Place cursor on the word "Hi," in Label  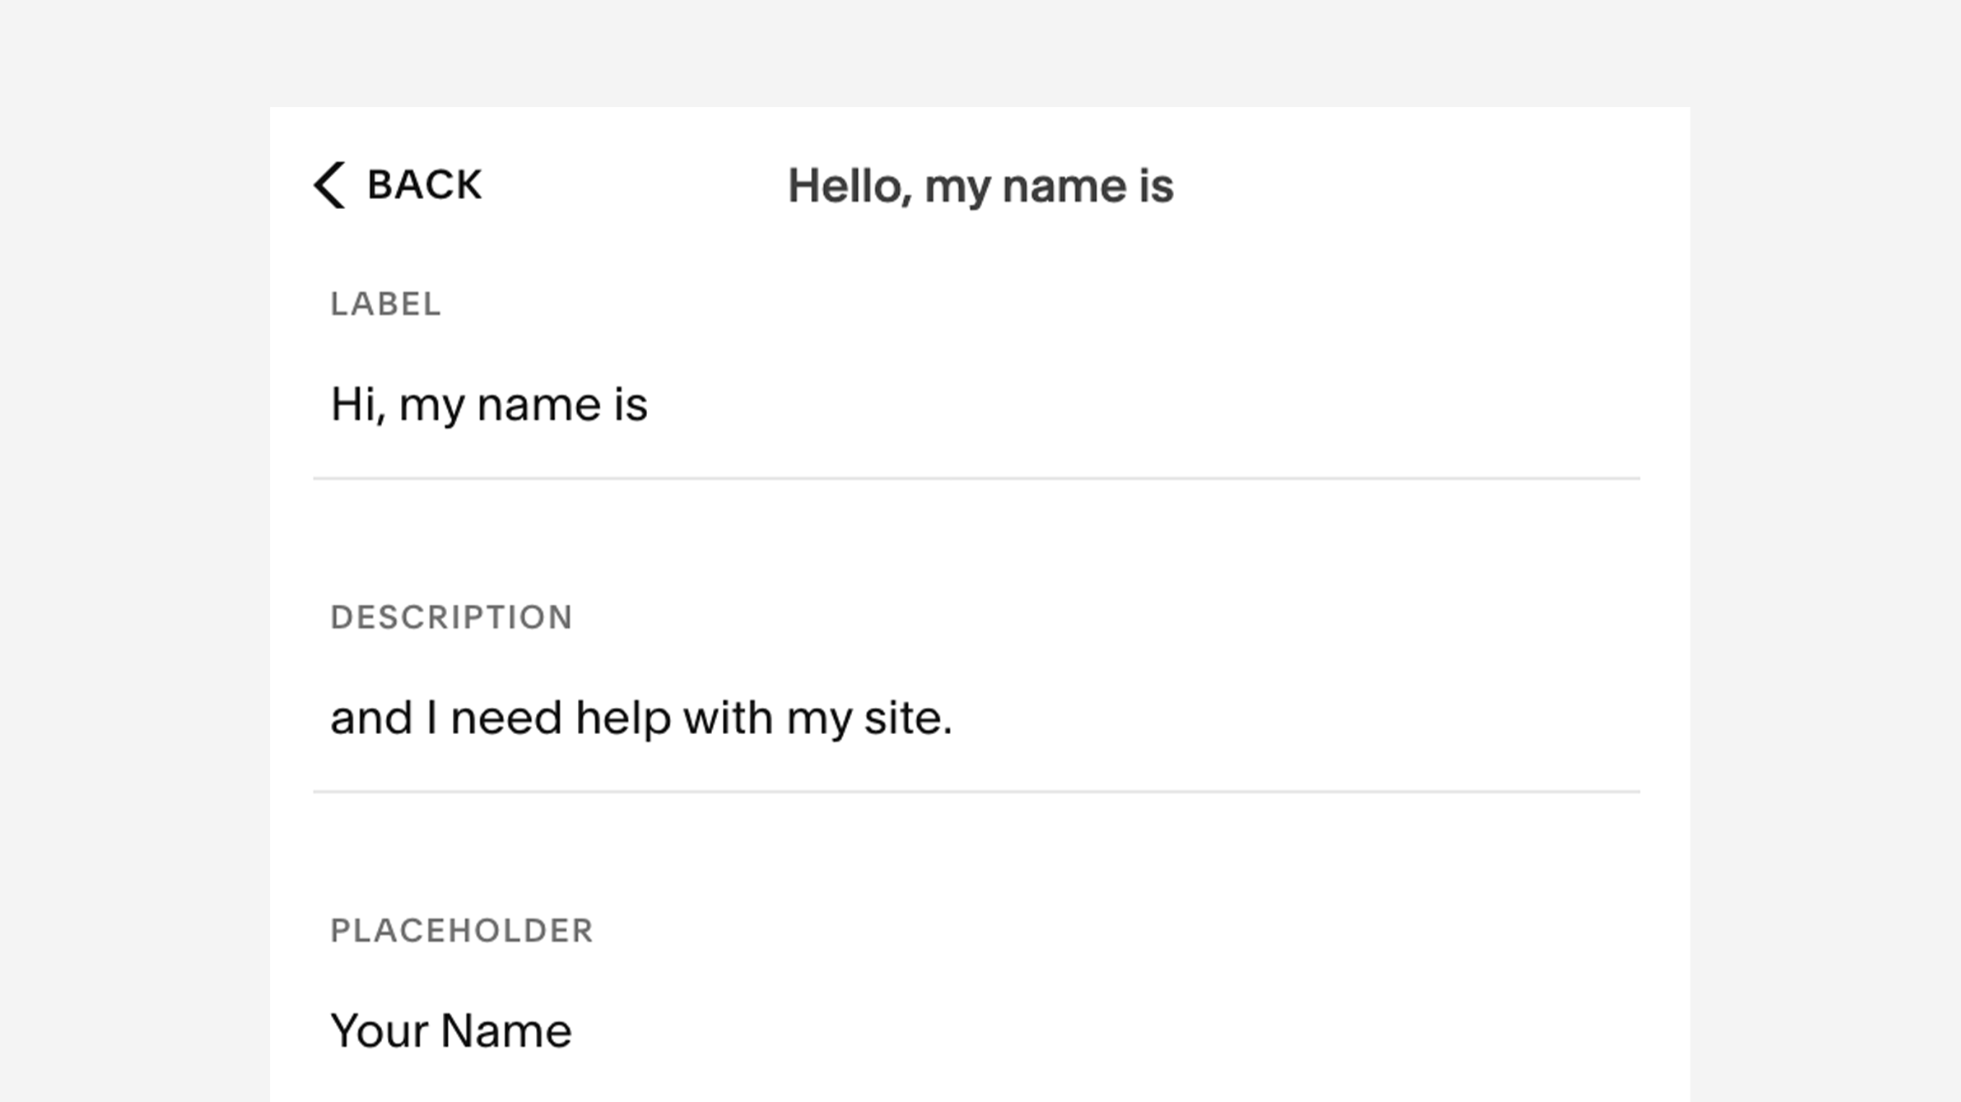click(x=358, y=406)
